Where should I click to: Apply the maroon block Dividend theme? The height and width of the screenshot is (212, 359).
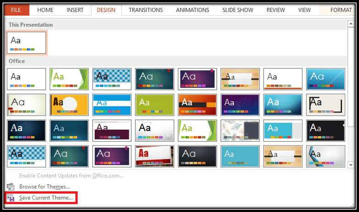[x=112, y=130]
